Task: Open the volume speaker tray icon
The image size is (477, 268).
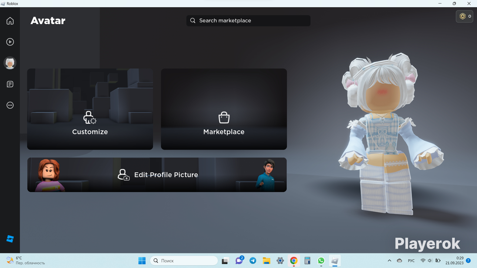Action: 430,260
